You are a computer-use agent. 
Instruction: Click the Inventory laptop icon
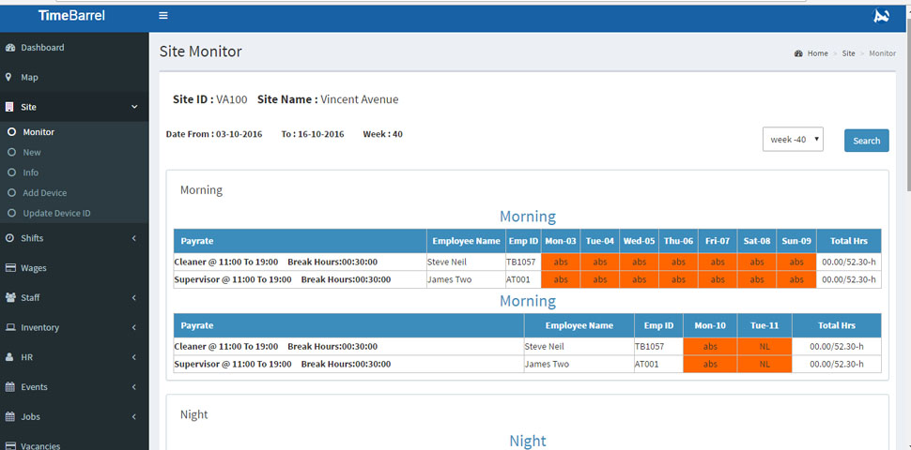(x=10, y=328)
